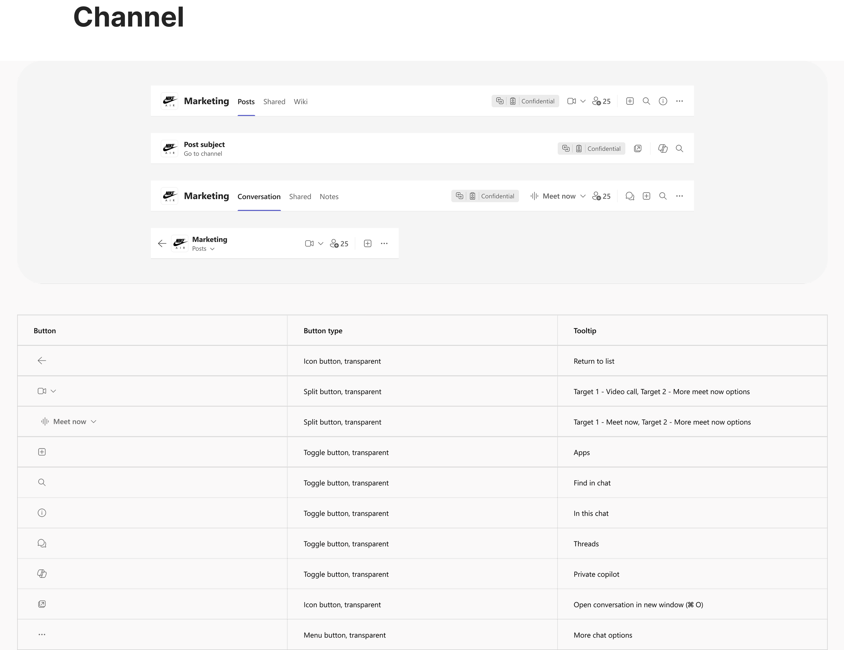Expand the Meet now chevron in the table
Viewport: 844px width, 650px height.
tap(93, 422)
